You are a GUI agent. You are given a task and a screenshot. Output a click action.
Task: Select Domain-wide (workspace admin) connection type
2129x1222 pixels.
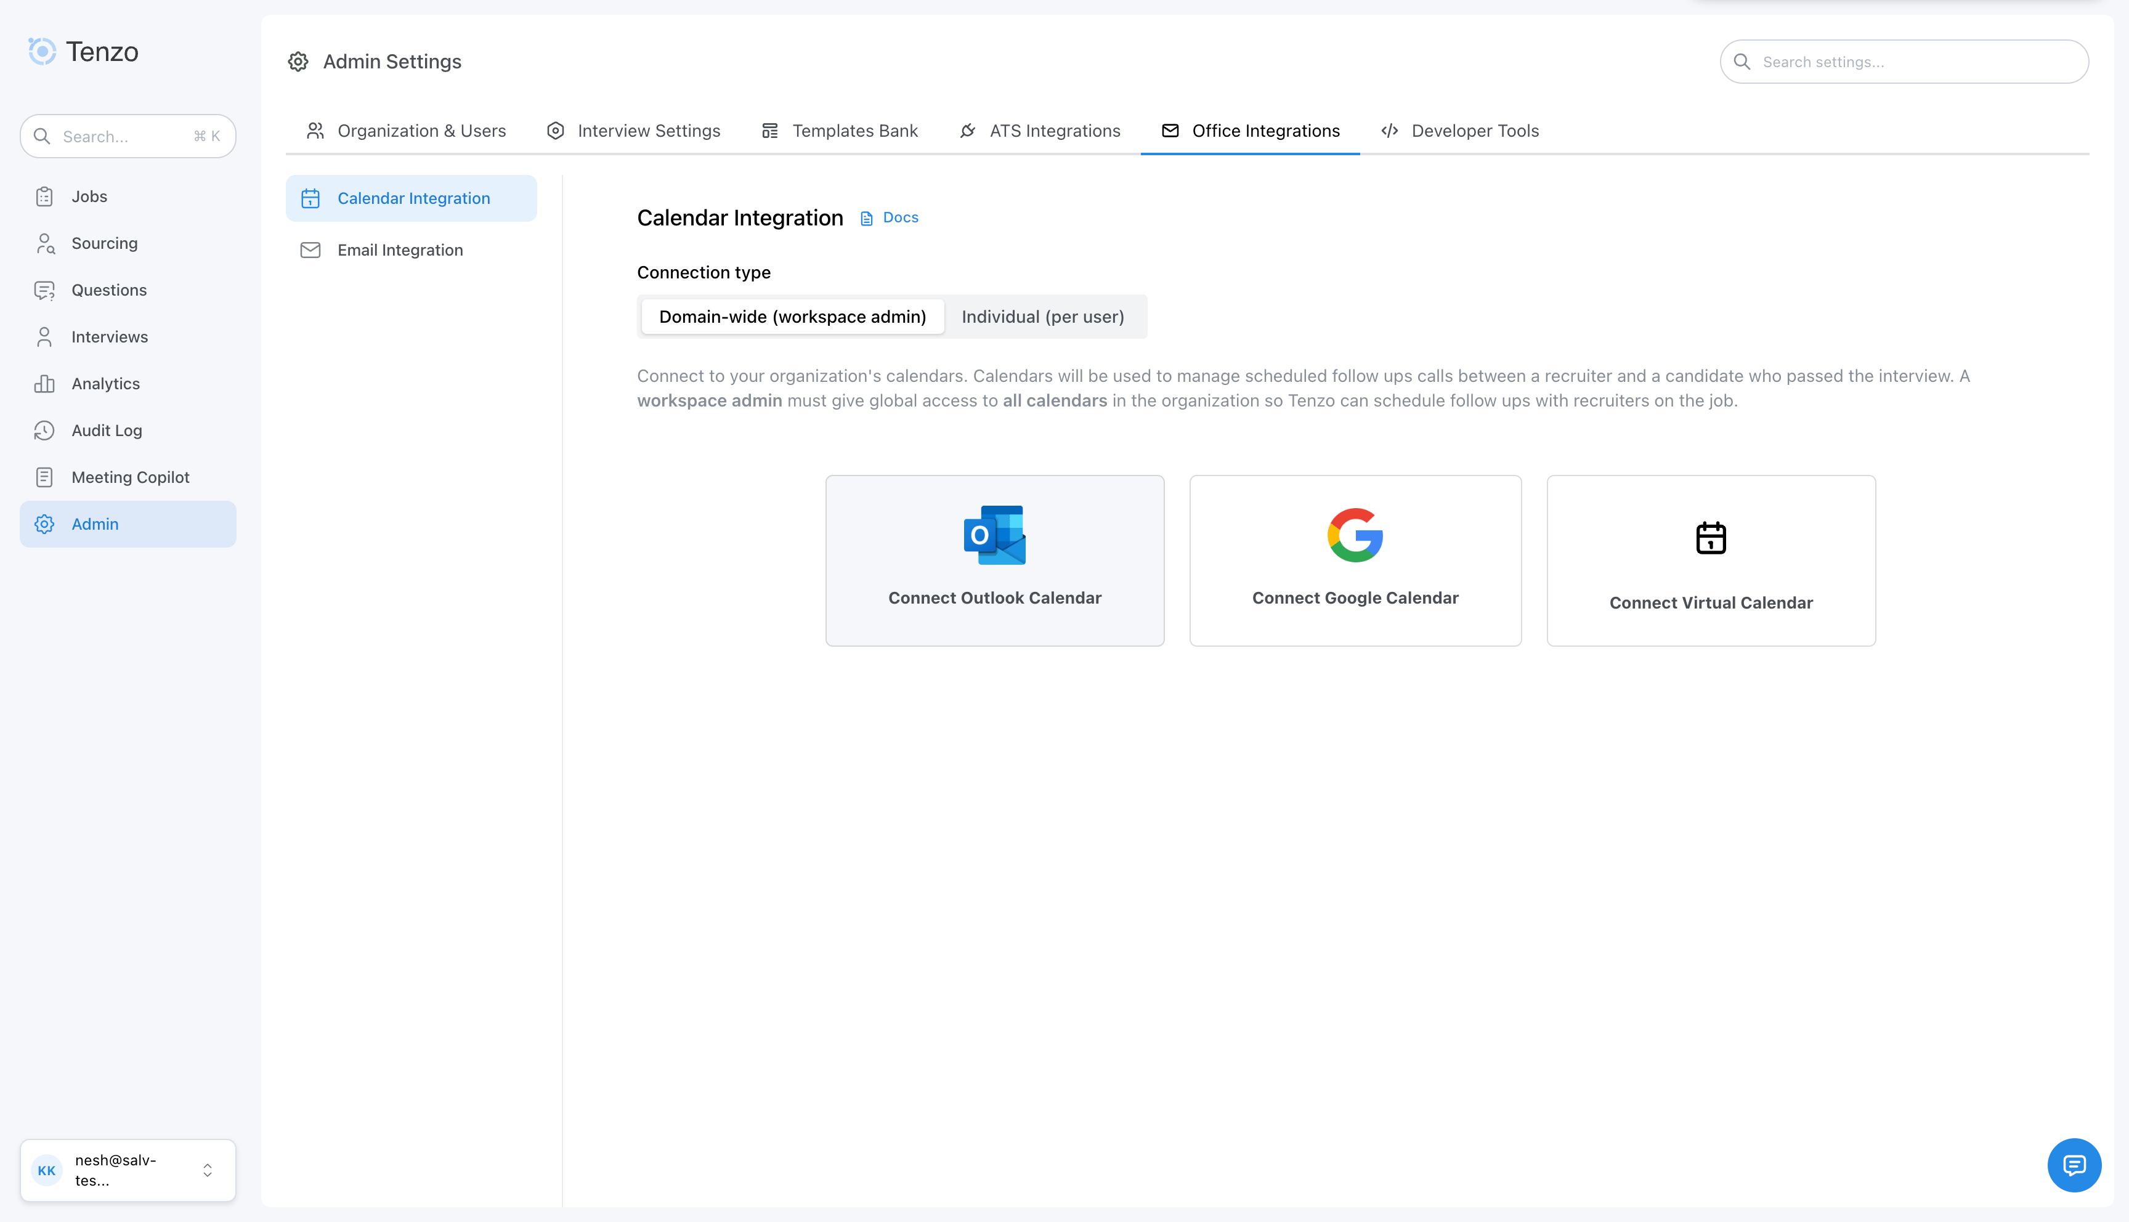pos(792,317)
